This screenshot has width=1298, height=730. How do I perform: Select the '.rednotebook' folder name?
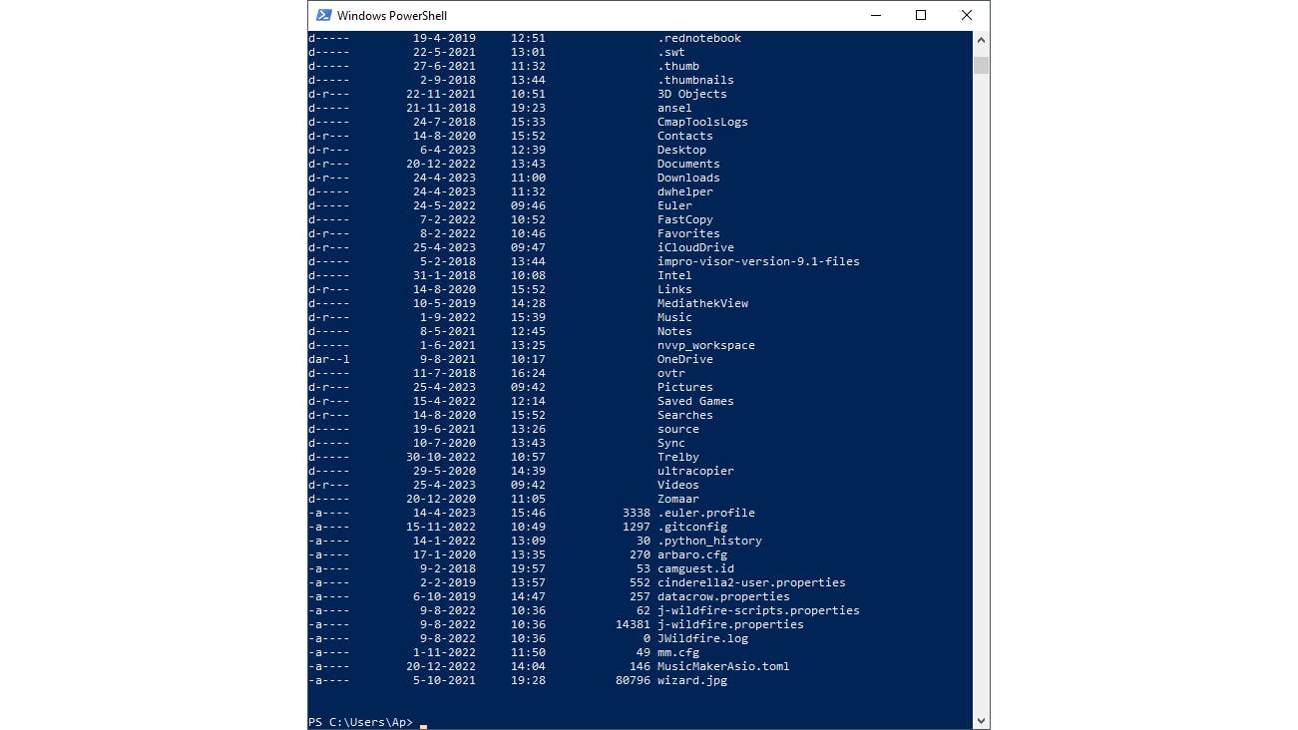coord(699,38)
